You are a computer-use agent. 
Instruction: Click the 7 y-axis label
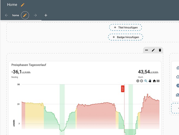(19, 124)
